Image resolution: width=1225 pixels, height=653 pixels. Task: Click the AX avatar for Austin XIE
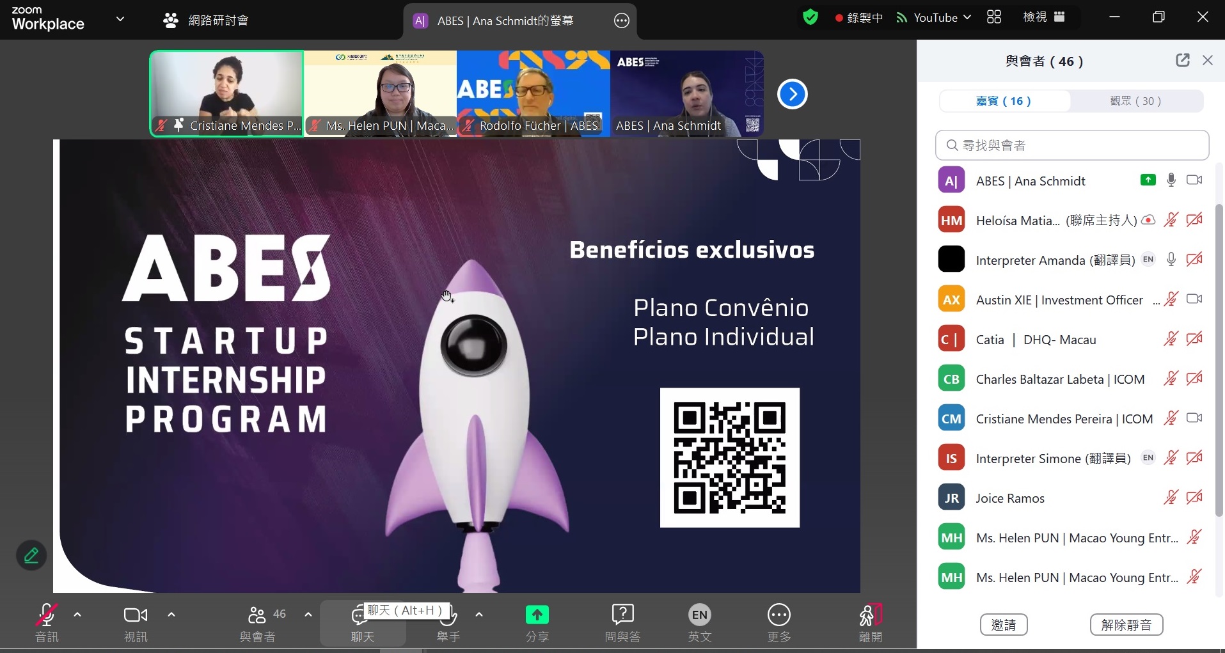click(951, 299)
